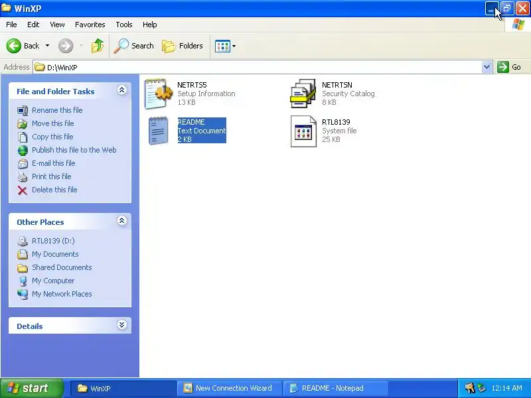
Task: Click the E-mail this file envelope icon
Action: (x=23, y=163)
